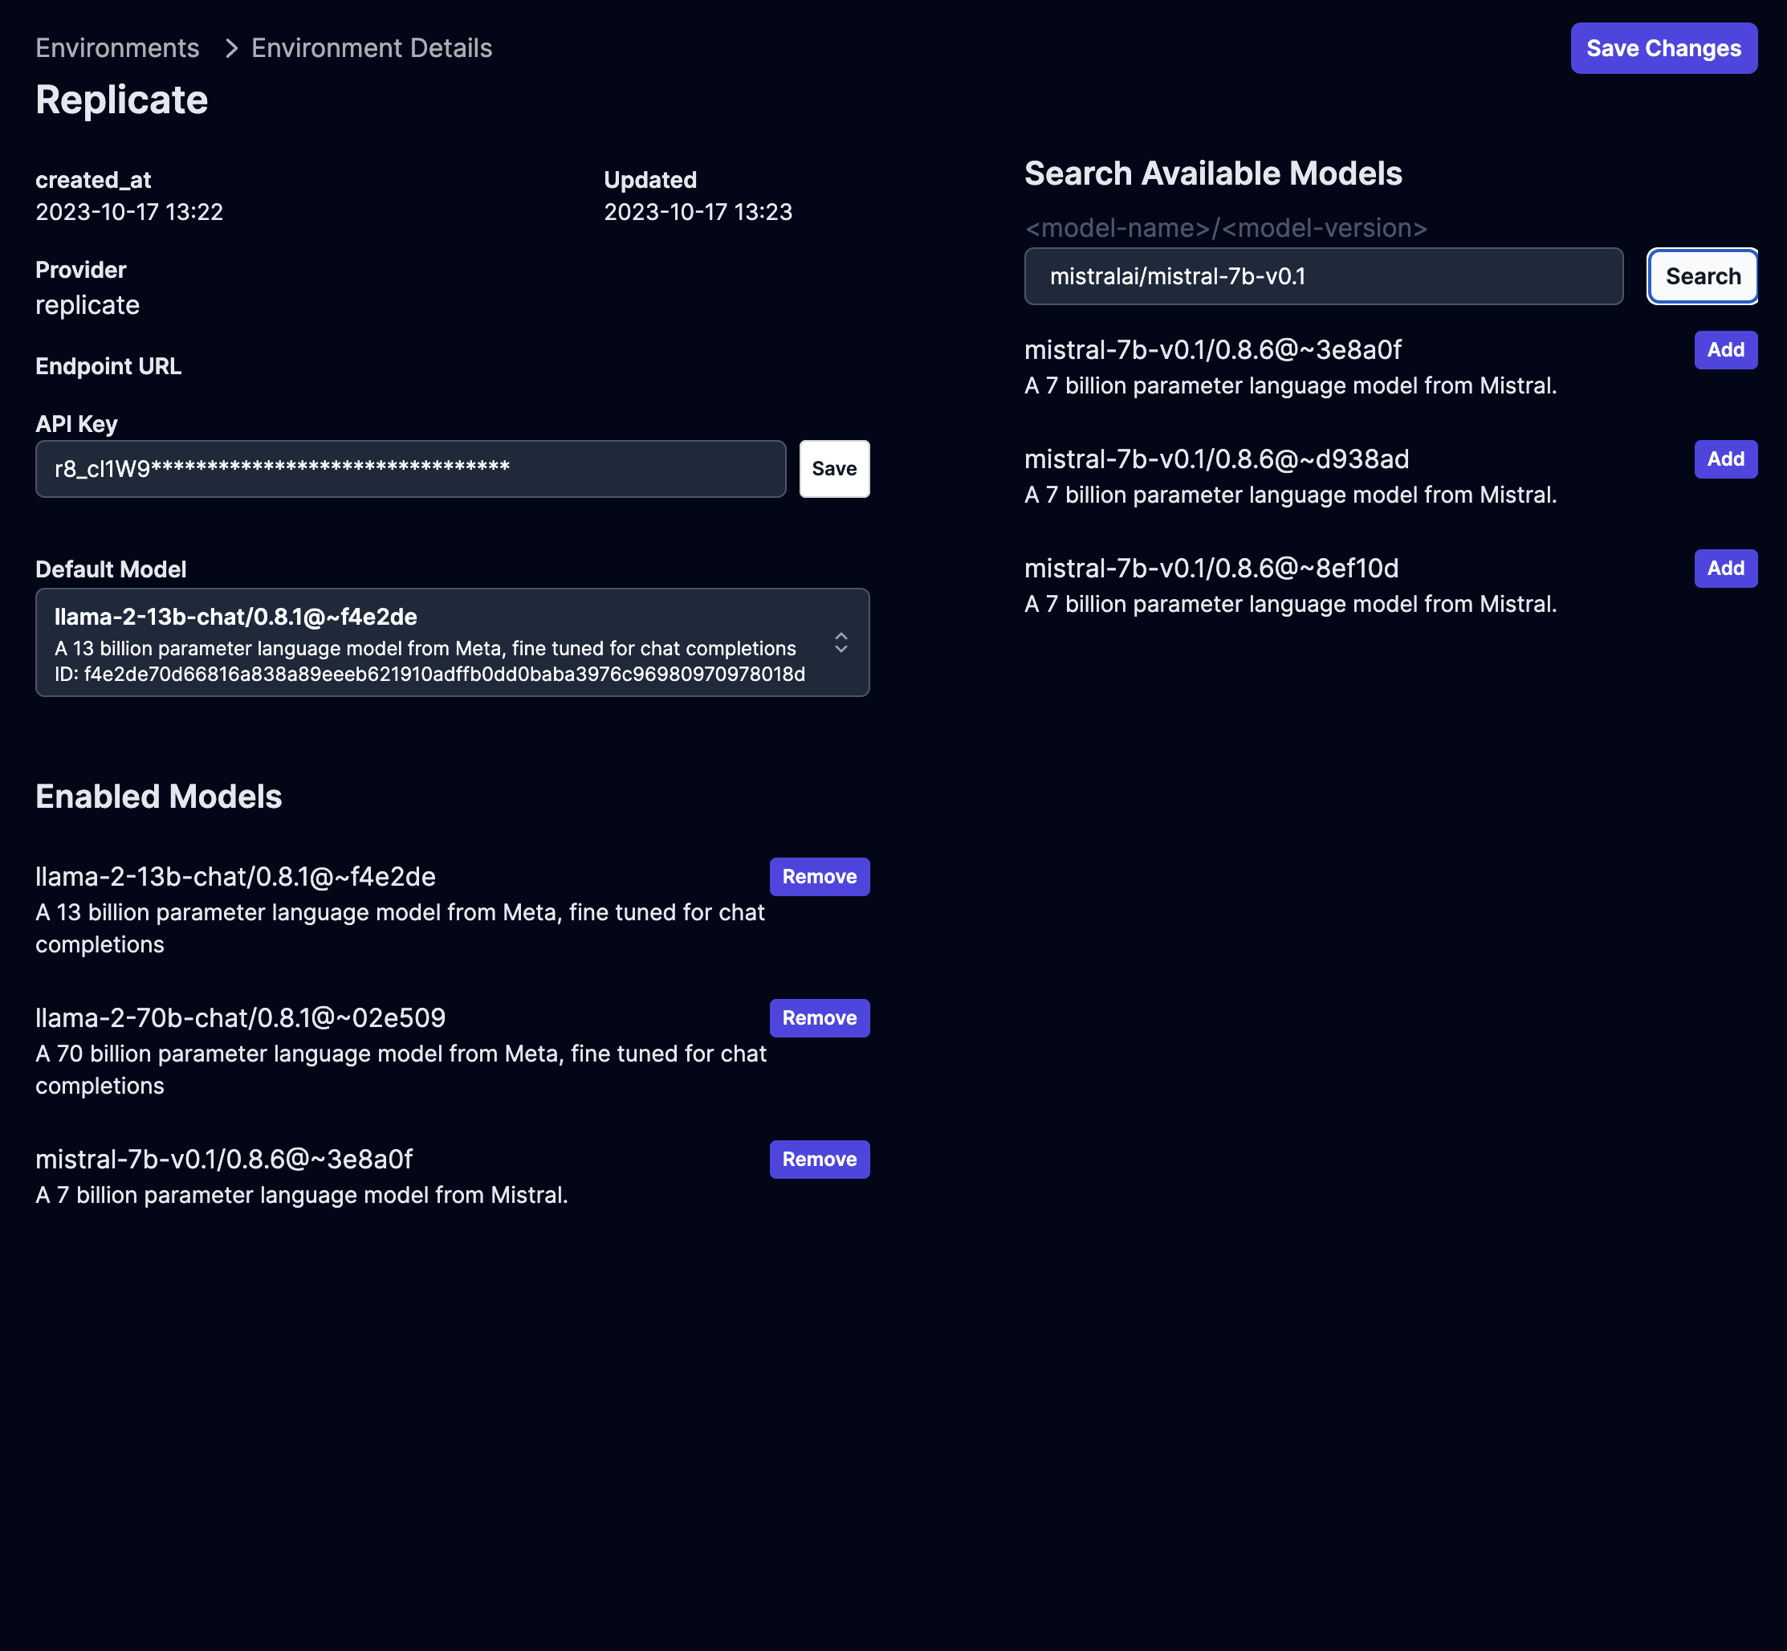Screen dimensions: 1787x1651
Task: Open the Environments breadcrumb link
Action: point(117,48)
